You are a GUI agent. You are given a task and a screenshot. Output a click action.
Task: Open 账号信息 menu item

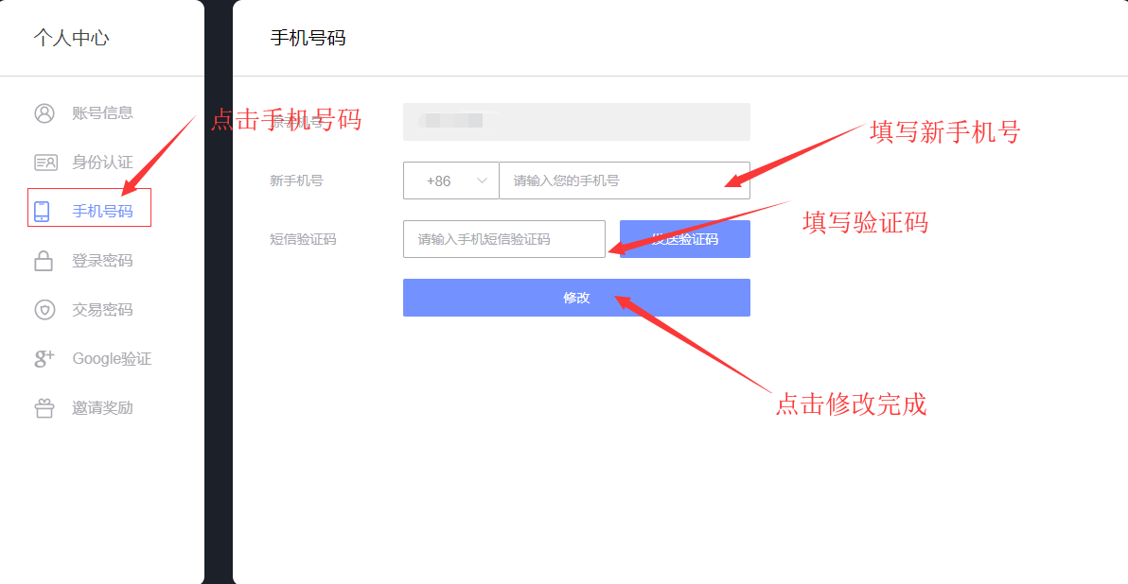102,112
